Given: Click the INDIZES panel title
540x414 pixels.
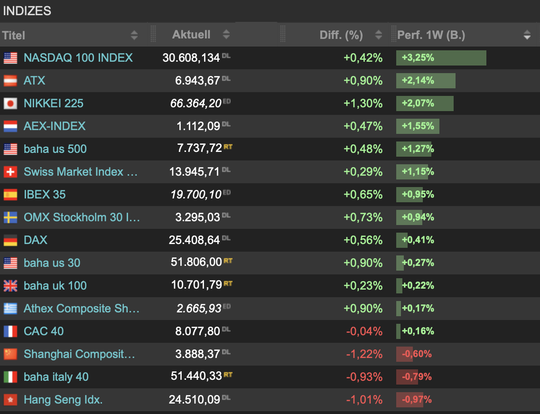Looking at the screenshot, I should (27, 11).
